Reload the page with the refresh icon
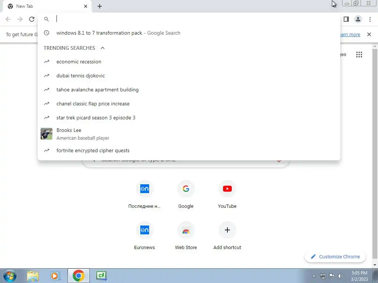This screenshot has width=378, height=283. [x=32, y=19]
